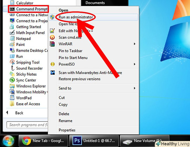The height and width of the screenshot is (147, 190).
Task: Open Properties from the context menu
Action: (93, 130)
